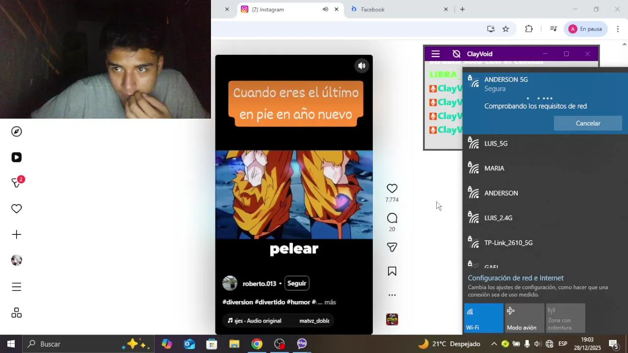Screen dimensions: 628x353
Task: Toggle the Wi-Fi quick action tile
Action: (x=484, y=318)
